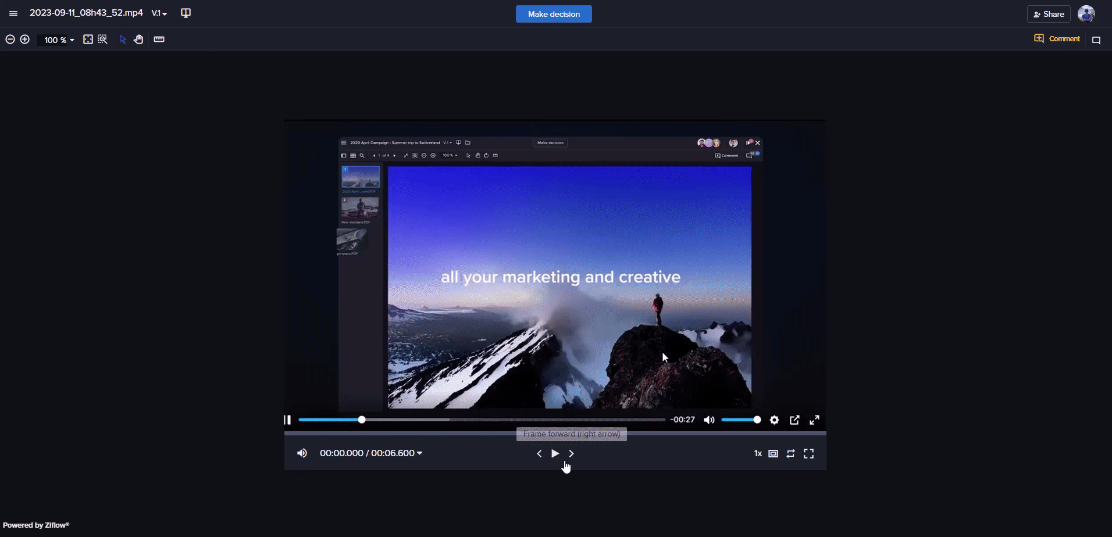Image resolution: width=1112 pixels, height=537 pixels.
Task: Toggle the comments panel icon at far right
Action: click(x=1096, y=40)
